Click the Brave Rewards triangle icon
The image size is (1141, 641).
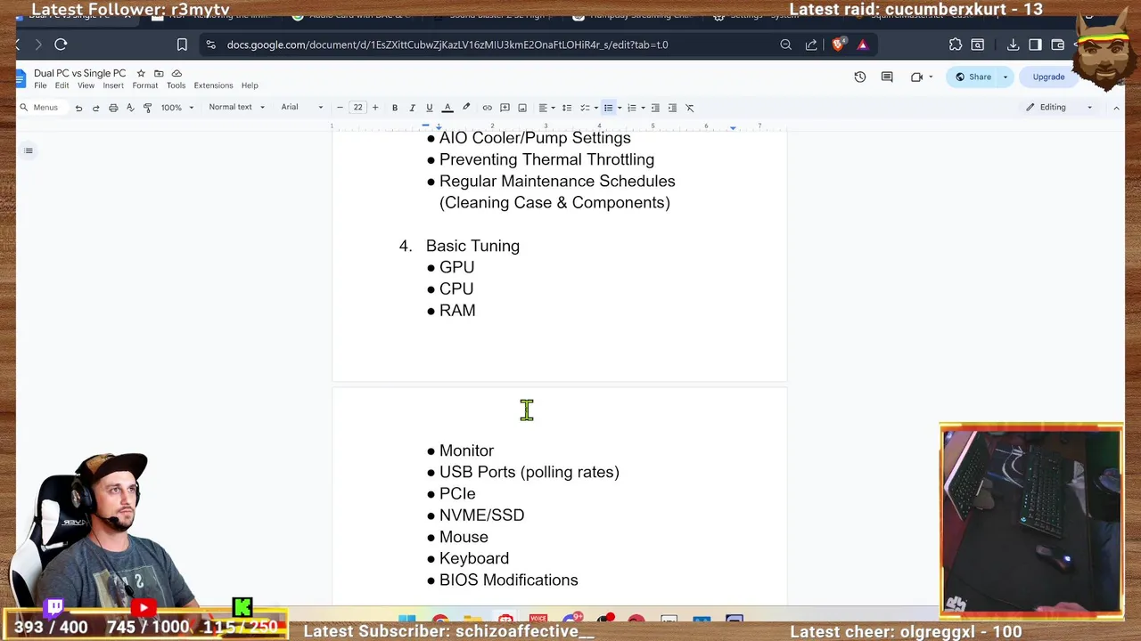point(862,45)
